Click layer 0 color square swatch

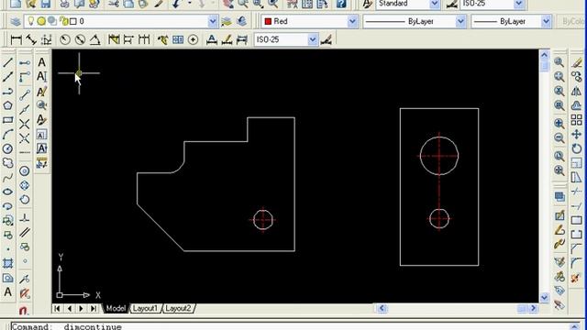click(x=73, y=21)
